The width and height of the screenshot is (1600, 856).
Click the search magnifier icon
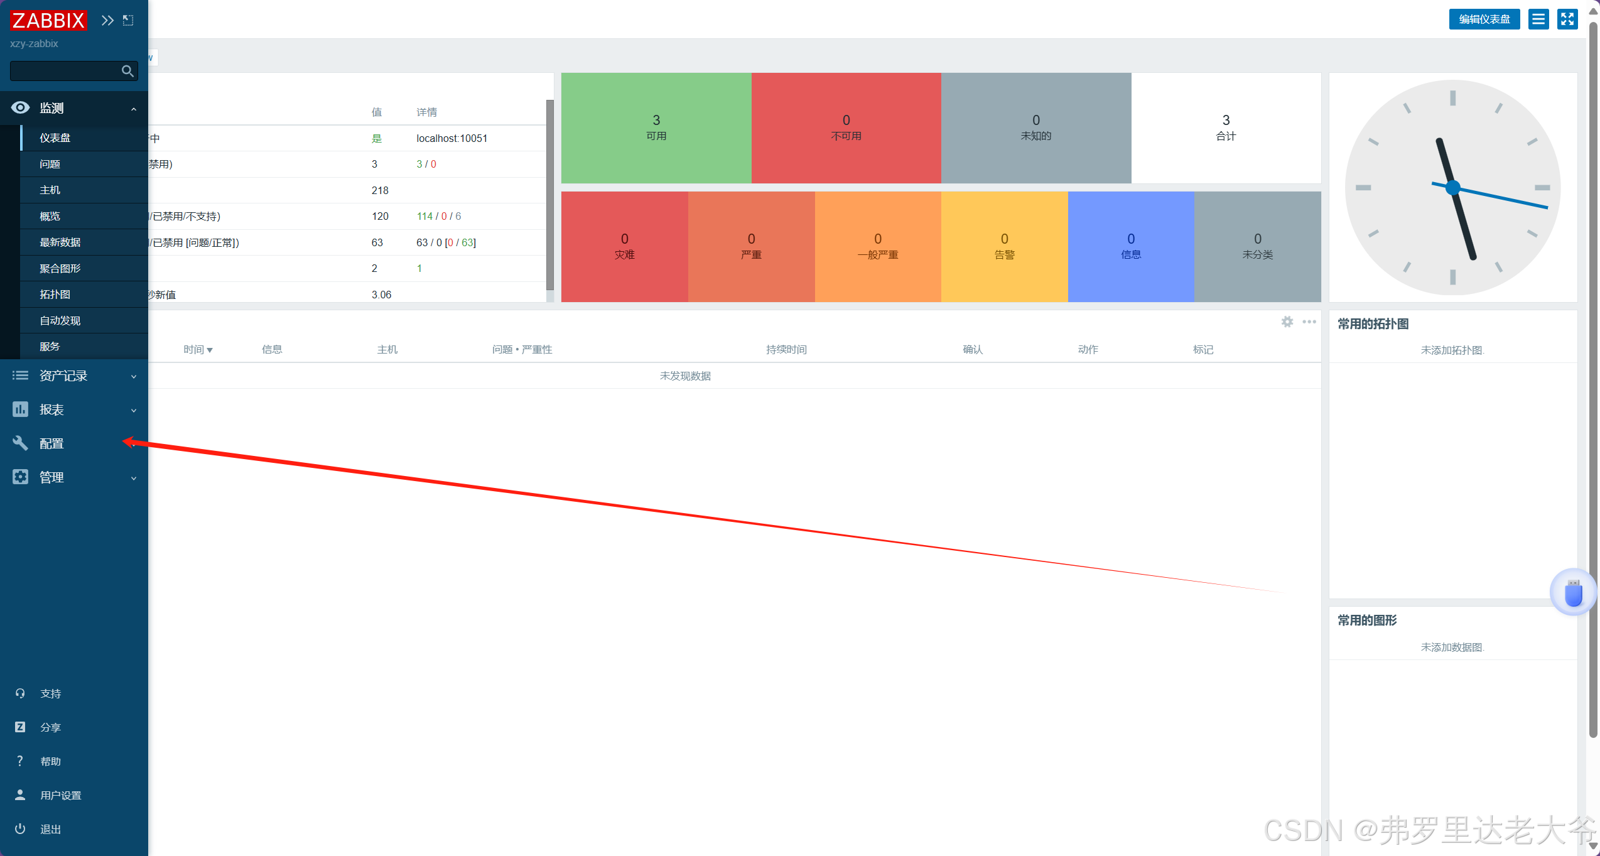(x=127, y=71)
